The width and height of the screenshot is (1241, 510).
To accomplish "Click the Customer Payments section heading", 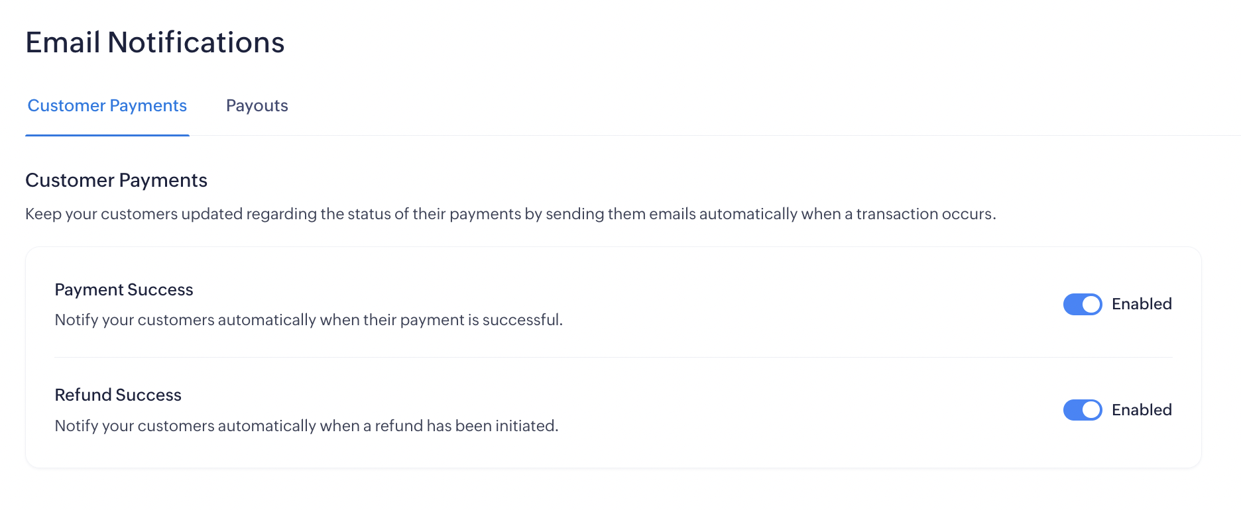I will (116, 180).
